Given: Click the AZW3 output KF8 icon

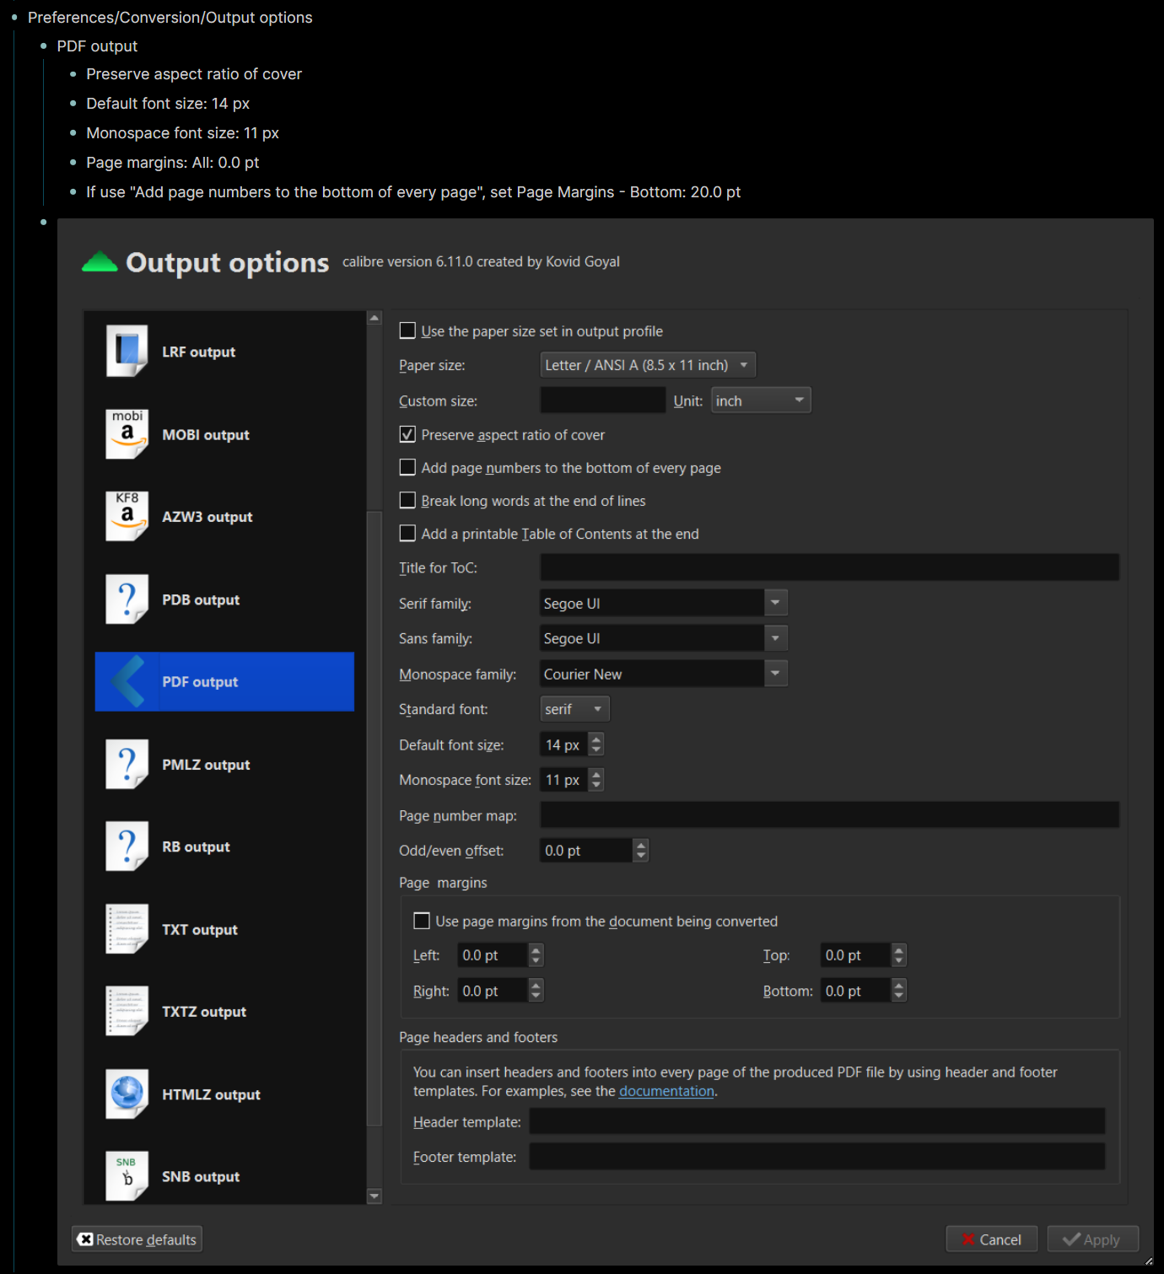Looking at the screenshot, I should click(127, 516).
